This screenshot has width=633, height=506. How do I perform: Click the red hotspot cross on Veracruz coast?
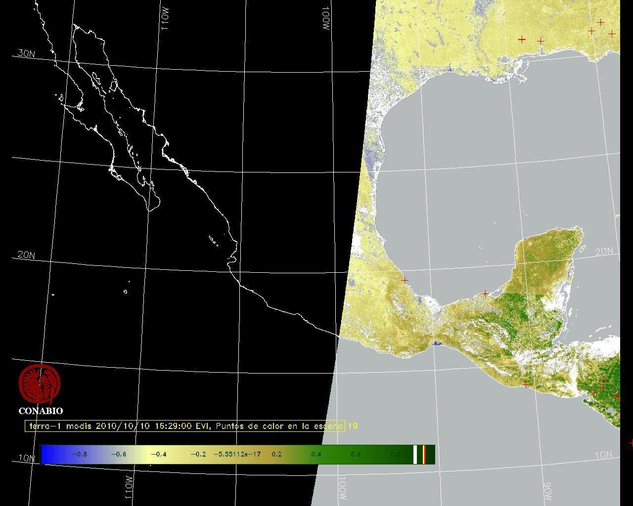coord(405,280)
